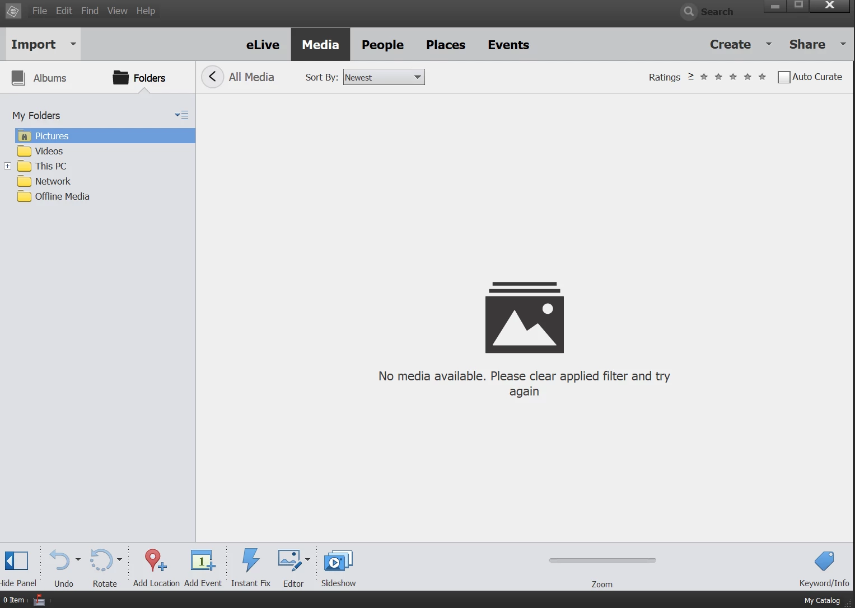Start a Slideshow from the toolbar
This screenshot has height=608, width=855.
click(338, 560)
